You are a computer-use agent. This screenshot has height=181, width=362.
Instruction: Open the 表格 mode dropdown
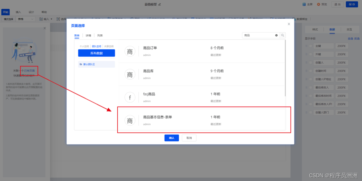point(25,19)
